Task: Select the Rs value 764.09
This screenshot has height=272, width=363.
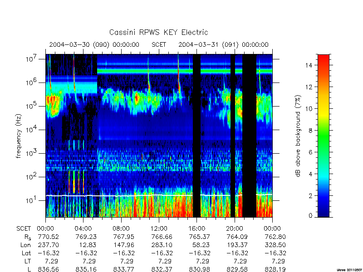Action: point(237,237)
